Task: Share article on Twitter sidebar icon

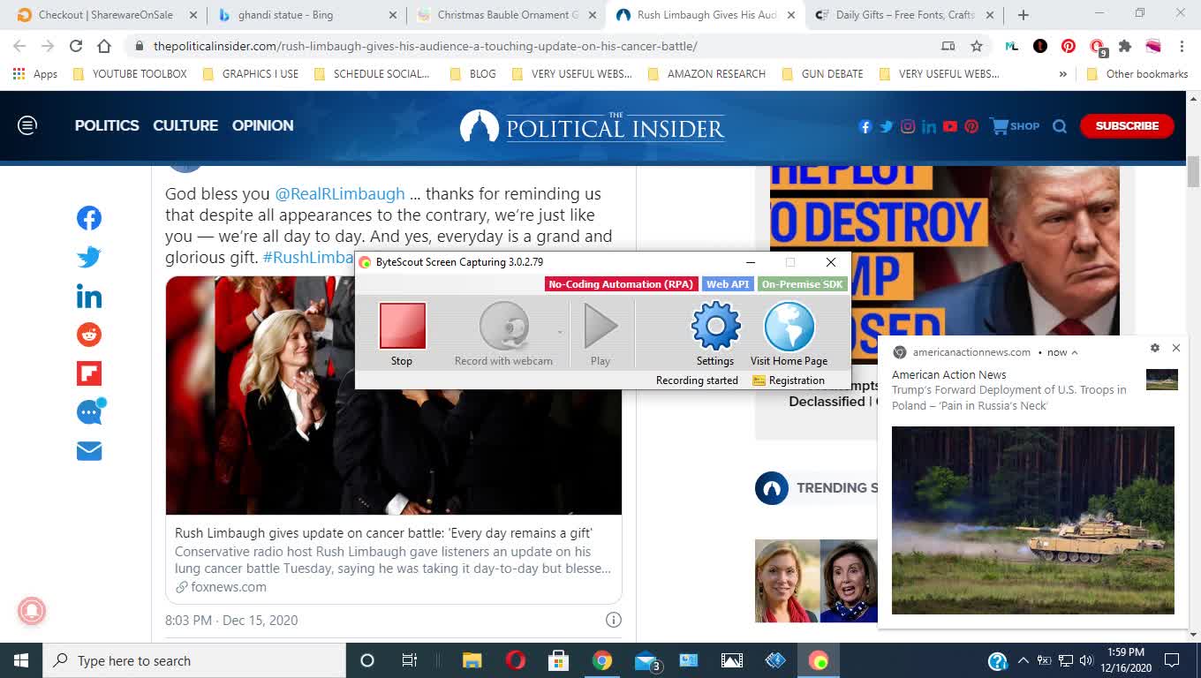Action: click(89, 257)
